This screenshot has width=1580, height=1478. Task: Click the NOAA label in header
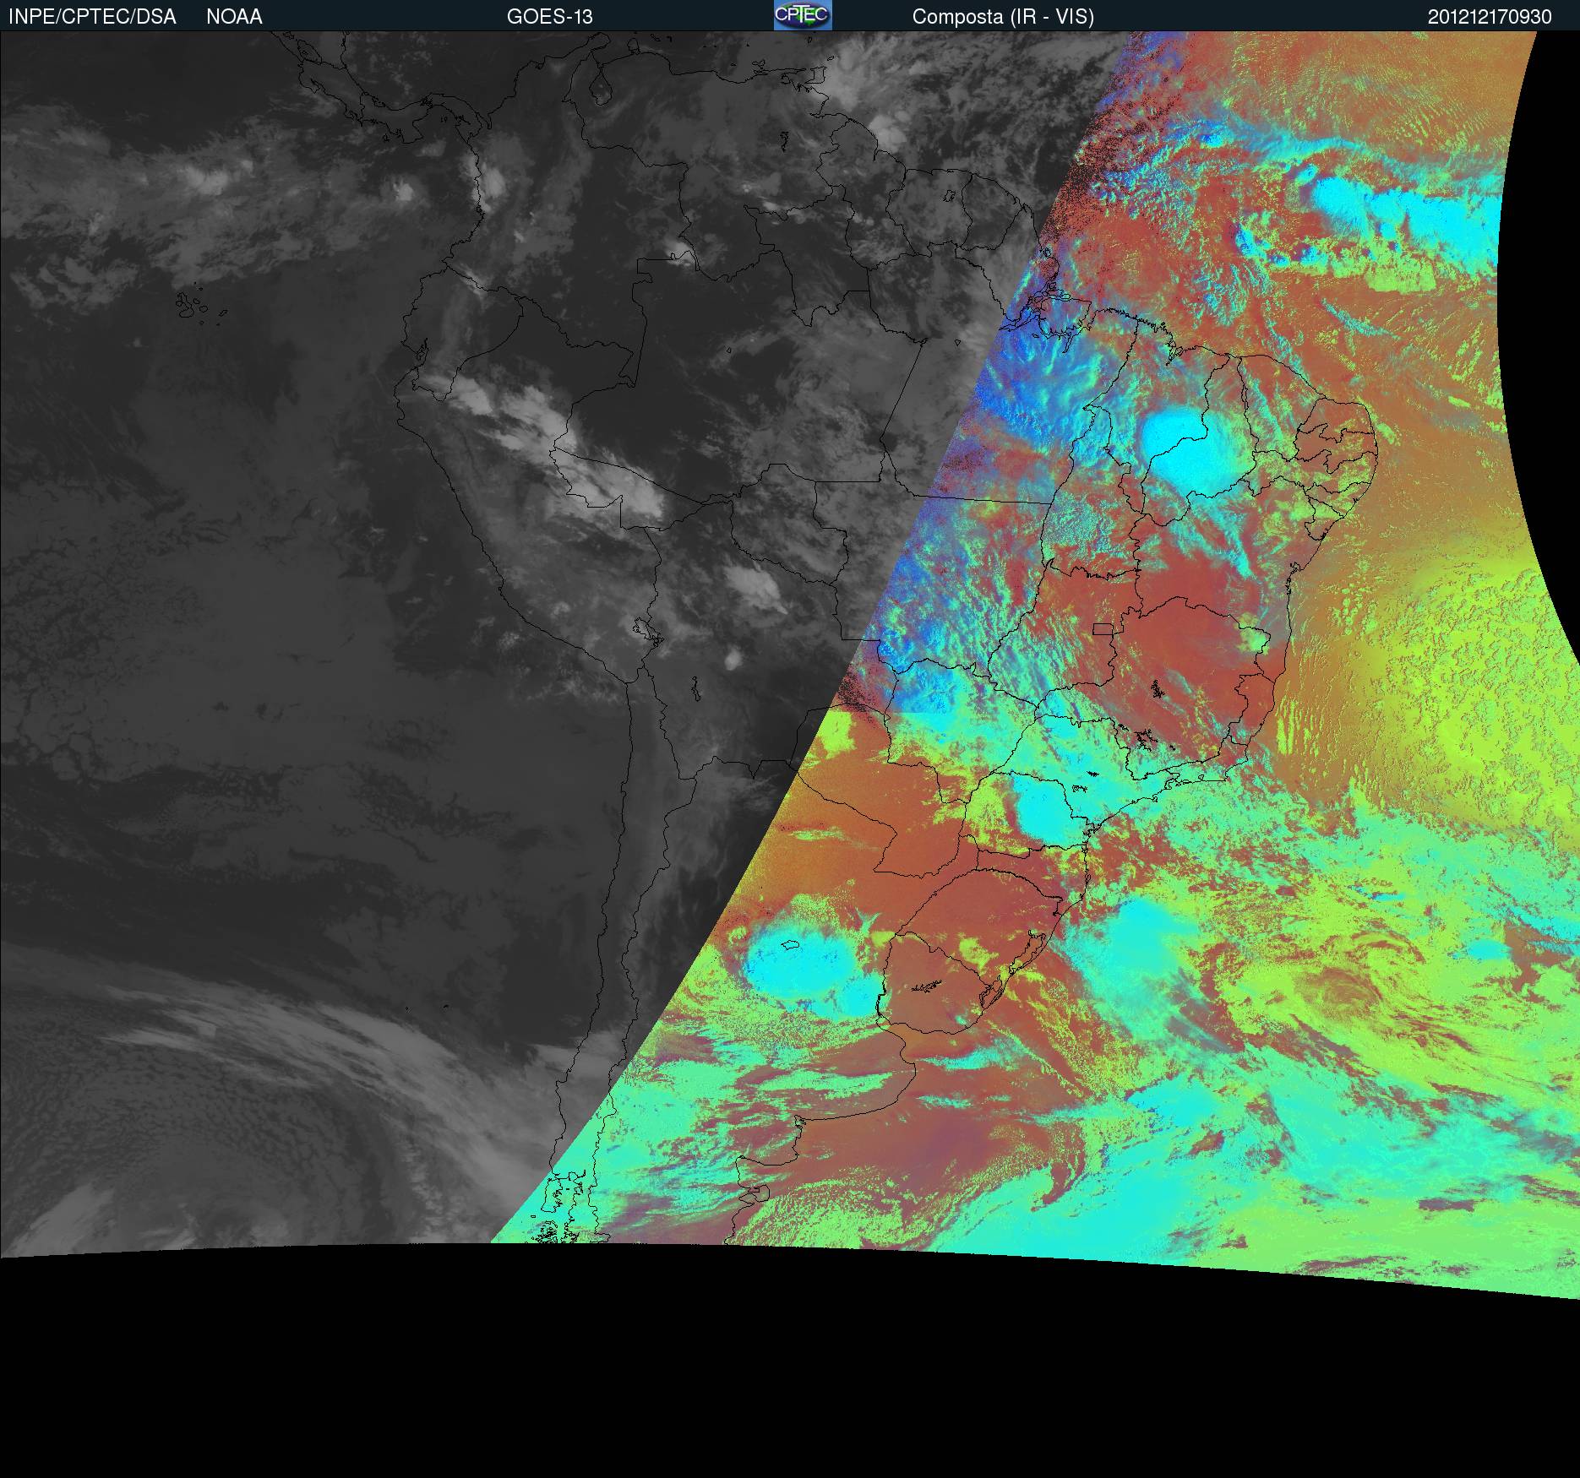234,17
